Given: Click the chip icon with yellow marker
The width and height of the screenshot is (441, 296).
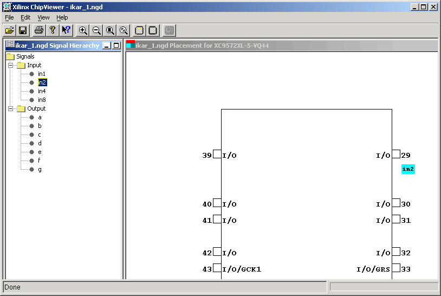Looking at the screenshot, I should click(139, 30).
